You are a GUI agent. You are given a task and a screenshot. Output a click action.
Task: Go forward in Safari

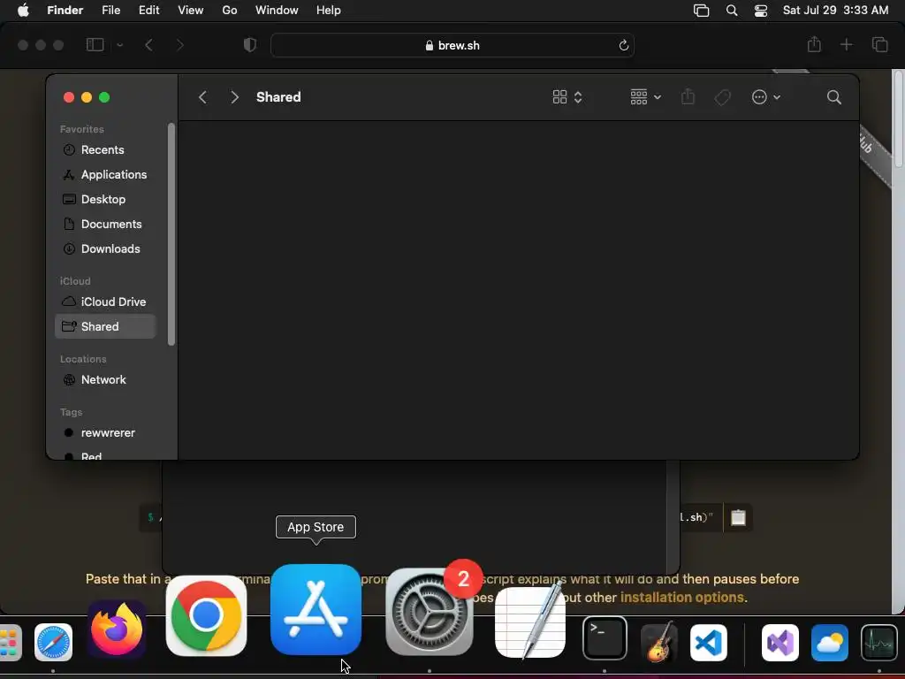coord(179,44)
